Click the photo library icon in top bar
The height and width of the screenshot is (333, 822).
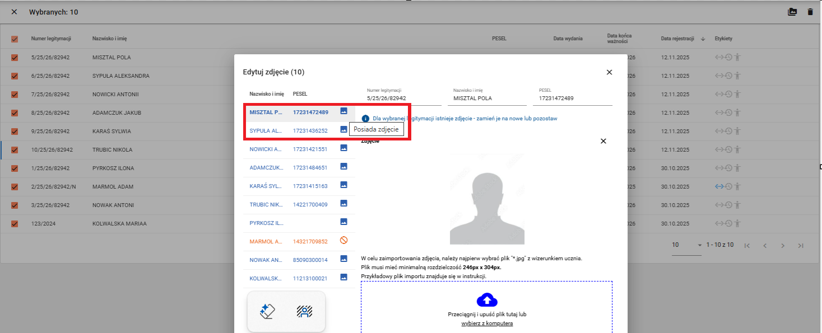[792, 12]
